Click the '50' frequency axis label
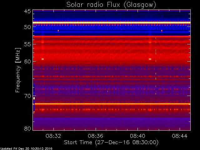The width and height of the screenshot is (200, 150). (27, 27)
